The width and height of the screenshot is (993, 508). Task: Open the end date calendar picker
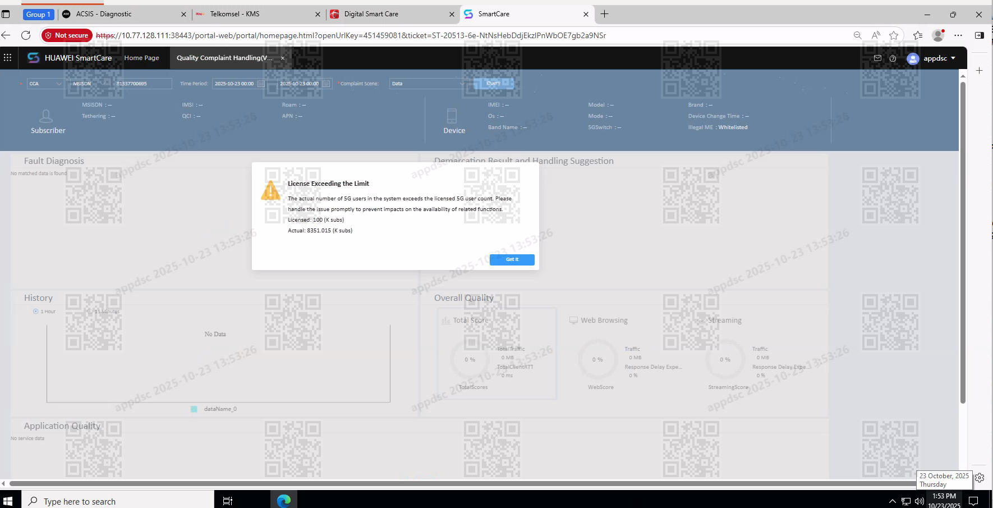(x=326, y=84)
